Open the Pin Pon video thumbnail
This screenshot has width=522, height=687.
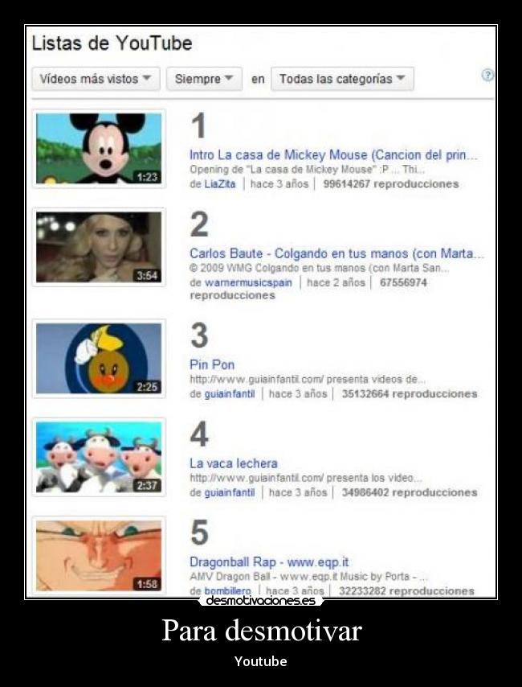[99, 359]
